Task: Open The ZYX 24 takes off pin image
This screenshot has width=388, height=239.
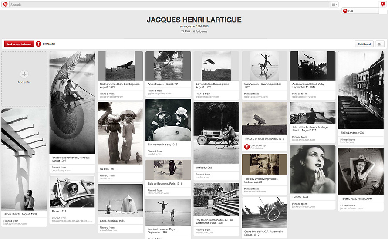Action: 264,118
